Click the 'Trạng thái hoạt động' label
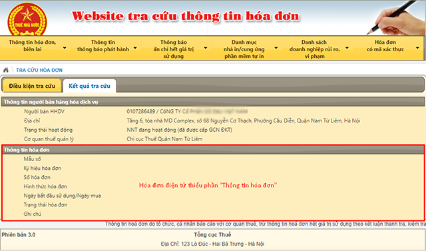426x251 pixels. click(48, 130)
